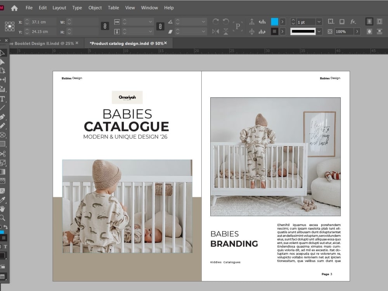Select the Free Transform tool

point(2,163)
